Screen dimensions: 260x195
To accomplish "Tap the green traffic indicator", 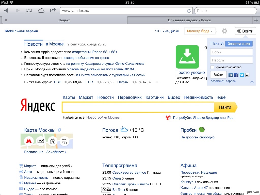I will [x=202, y=129].
